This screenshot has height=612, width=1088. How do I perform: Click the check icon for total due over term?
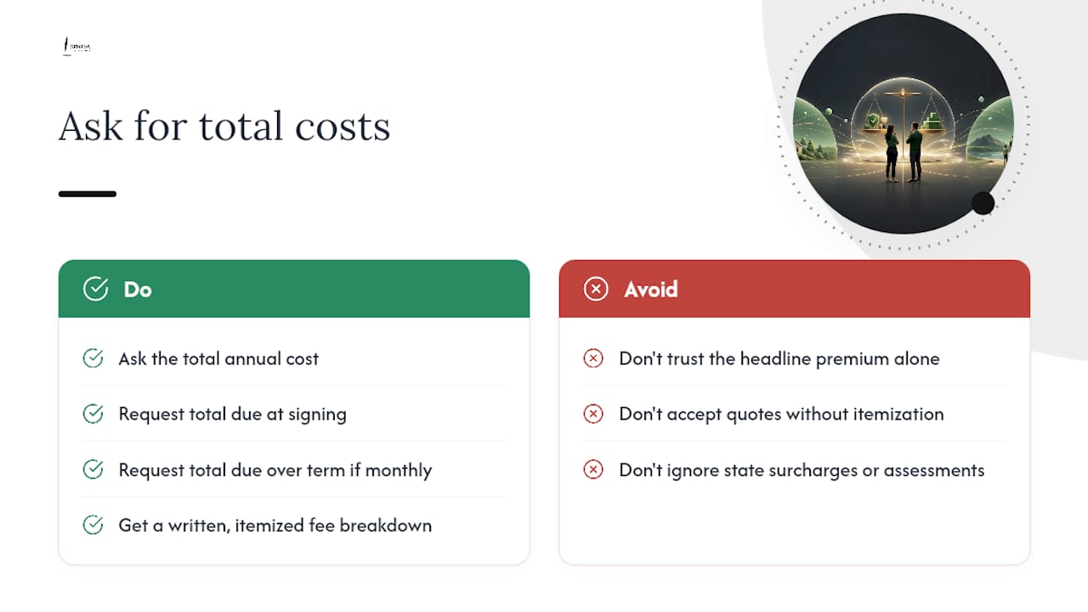(93, 470)
